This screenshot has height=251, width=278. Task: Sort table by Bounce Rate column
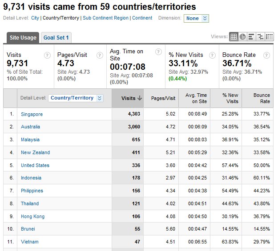(x=262, y=98)
